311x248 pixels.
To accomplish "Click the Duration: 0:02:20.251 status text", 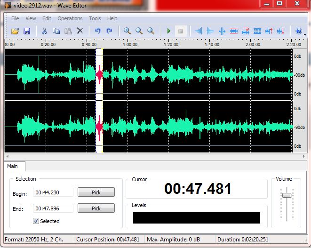I will pos(243,240).
